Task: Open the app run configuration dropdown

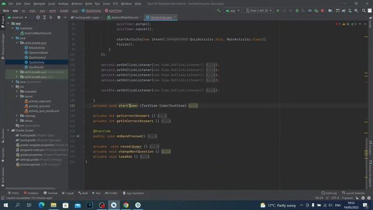Action: (233, 10)
